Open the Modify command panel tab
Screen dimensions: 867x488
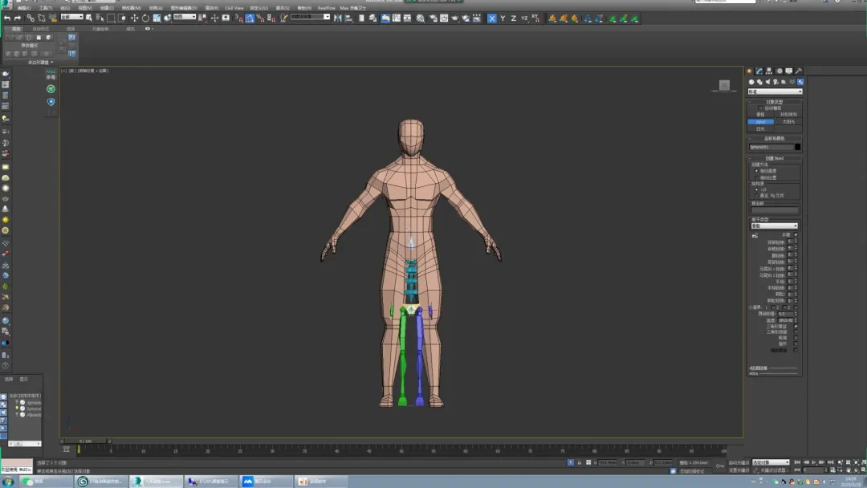(759, 71)
